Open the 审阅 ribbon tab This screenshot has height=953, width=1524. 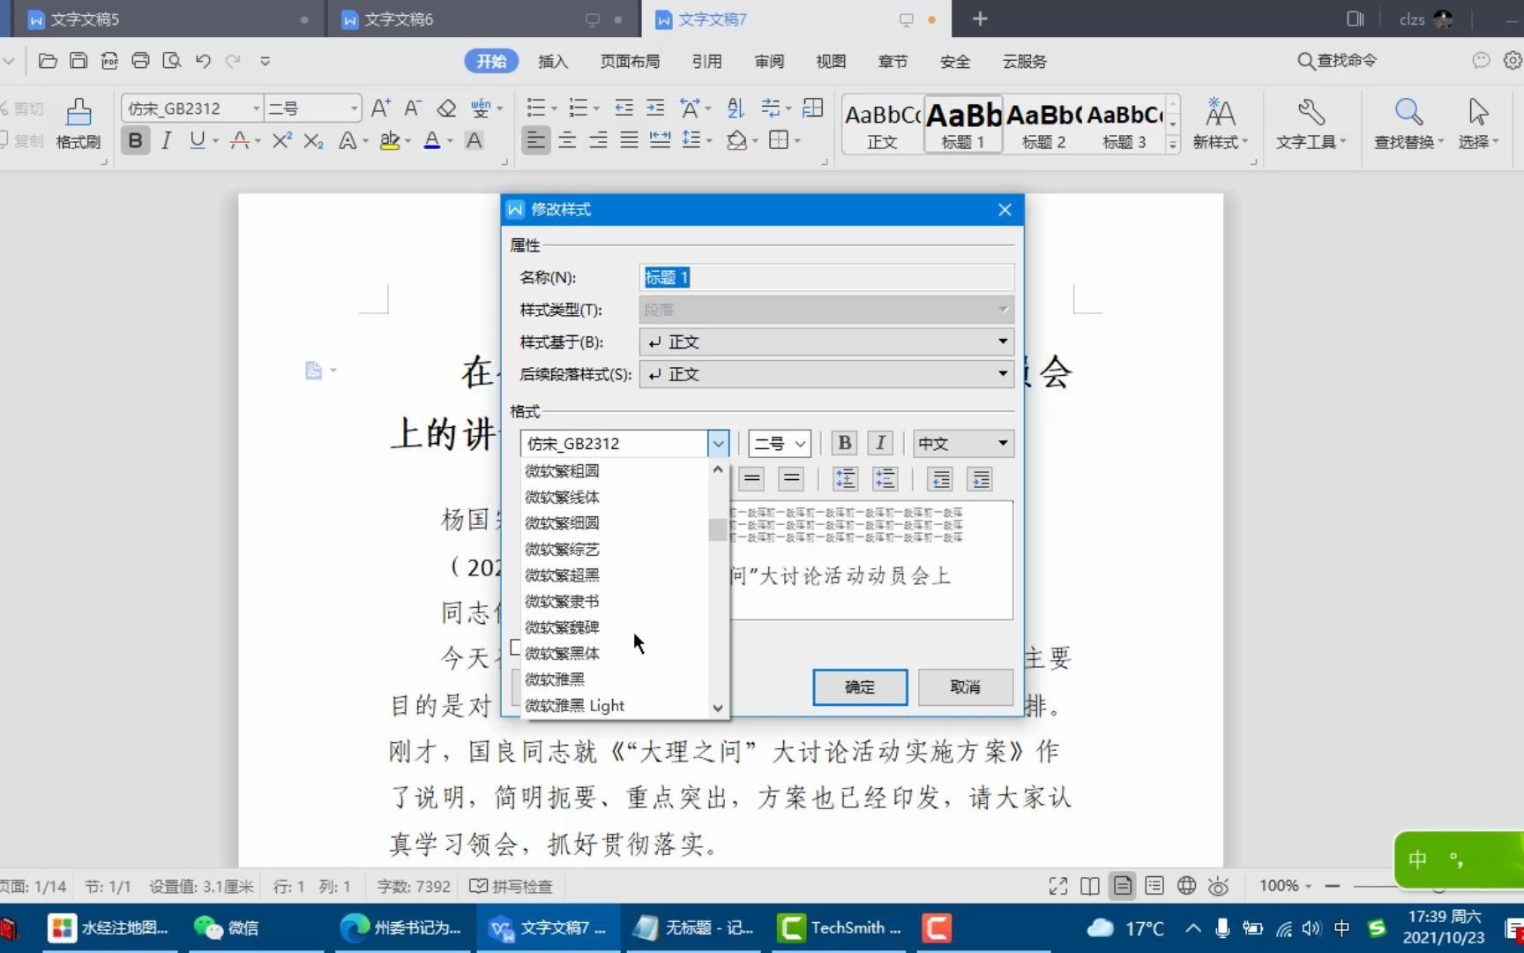[769, 61]
